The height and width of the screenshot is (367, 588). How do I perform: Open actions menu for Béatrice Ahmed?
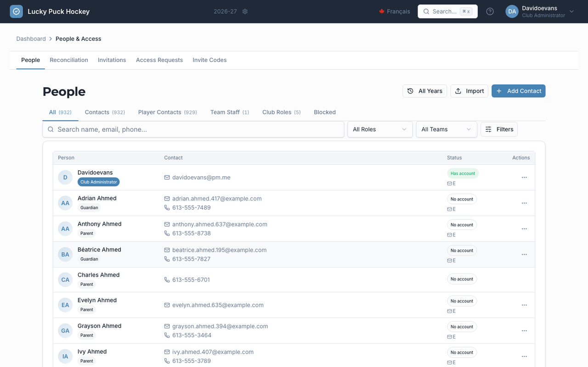(524, 255)
